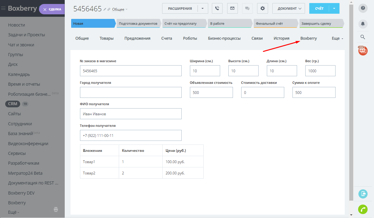The height and width of the screenshot is (218, 374).
Task: Click the Сумма к оплате field
Action: tap(314, 92)
